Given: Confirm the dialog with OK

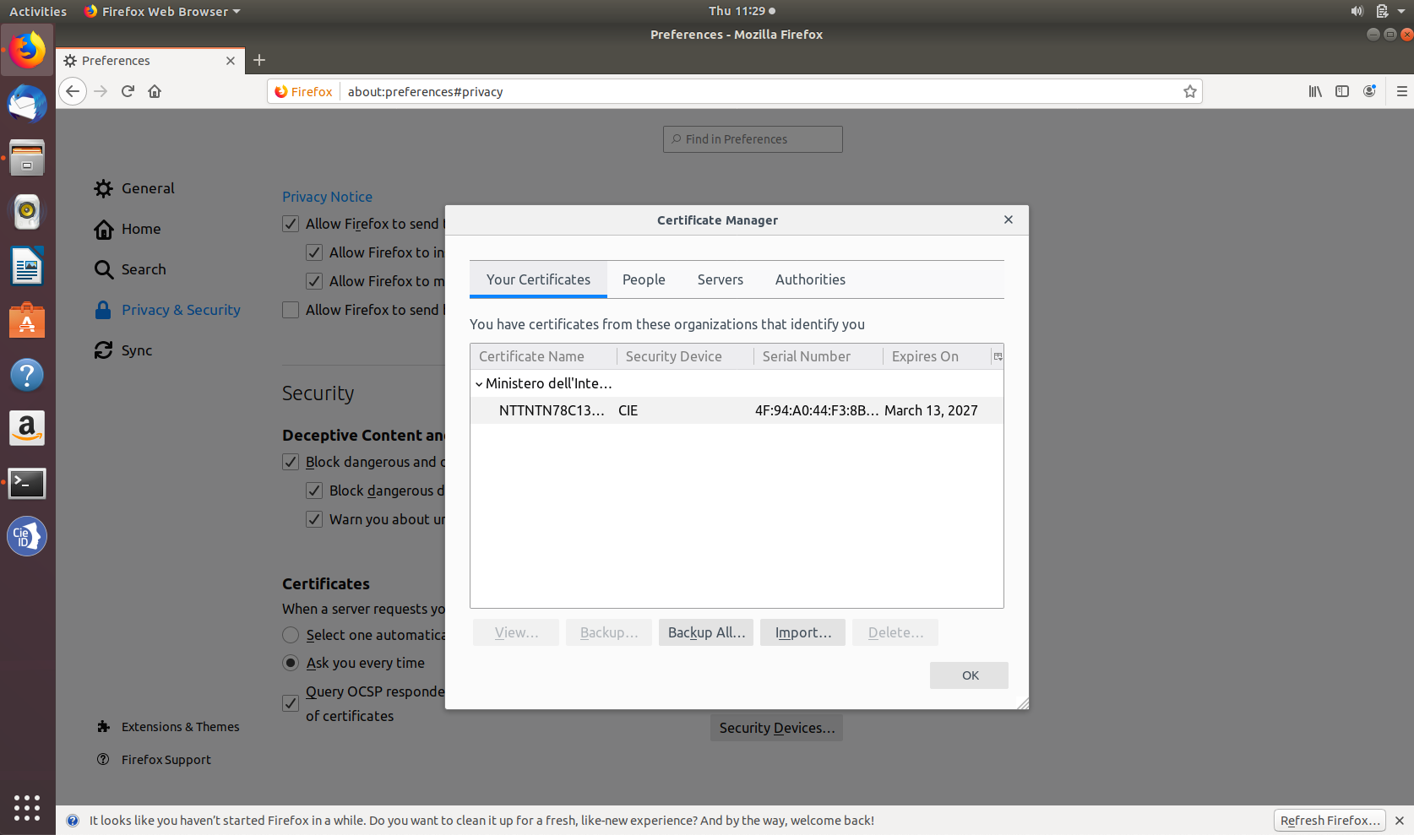Looking at the screenshot, I should (970, 675).
